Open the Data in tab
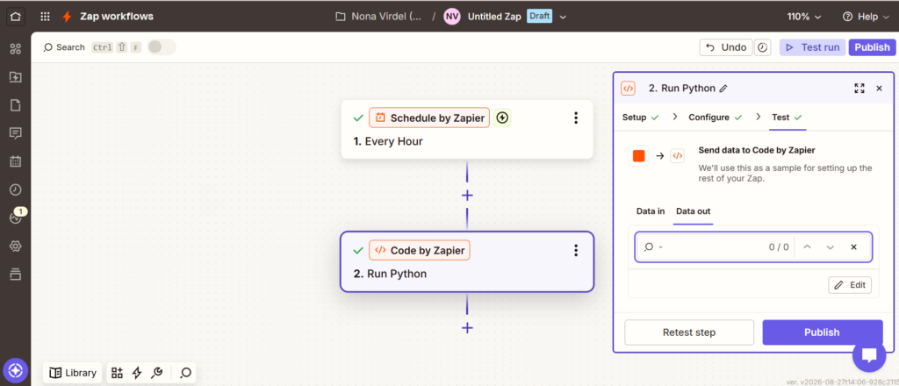Screen dimensions: 899x386 tap(651, 211)
